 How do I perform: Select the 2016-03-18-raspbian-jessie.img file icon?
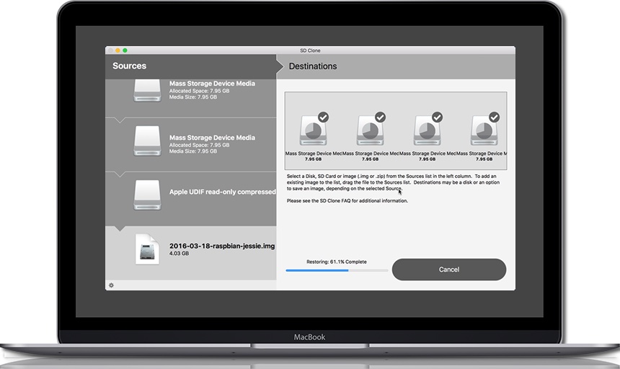pyautogui.click(x=147, y=249)
